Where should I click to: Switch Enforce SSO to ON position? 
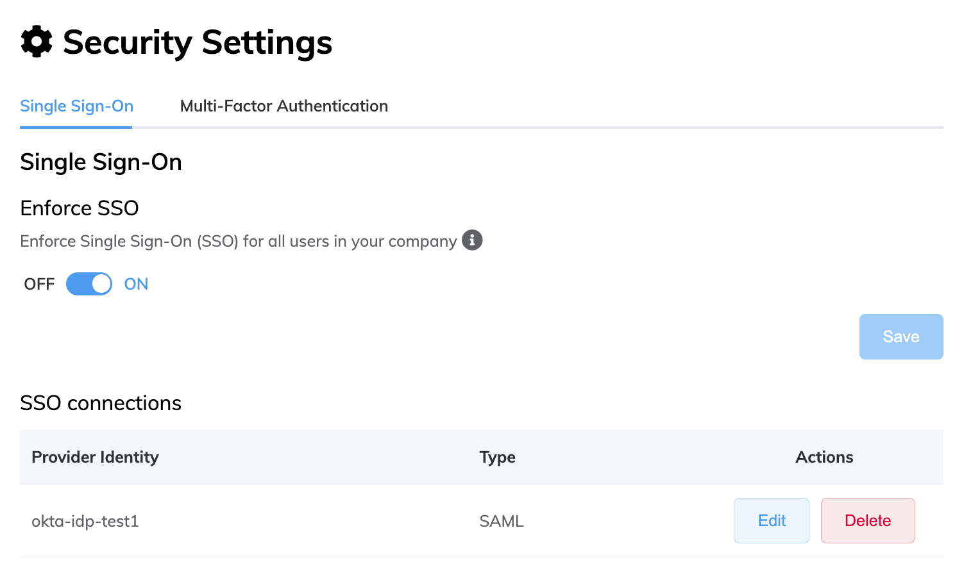[89, 283]
